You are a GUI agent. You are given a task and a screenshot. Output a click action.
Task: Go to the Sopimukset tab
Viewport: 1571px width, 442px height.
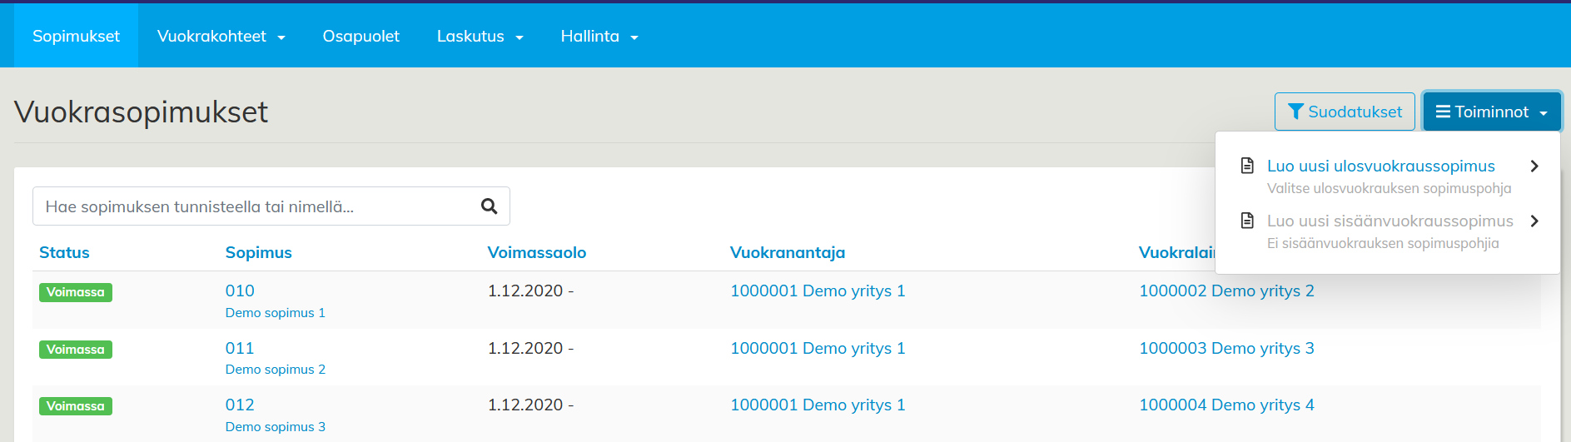[x=76, y=37]
